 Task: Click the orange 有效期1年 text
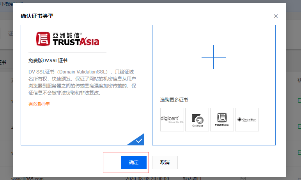(39, 104)
